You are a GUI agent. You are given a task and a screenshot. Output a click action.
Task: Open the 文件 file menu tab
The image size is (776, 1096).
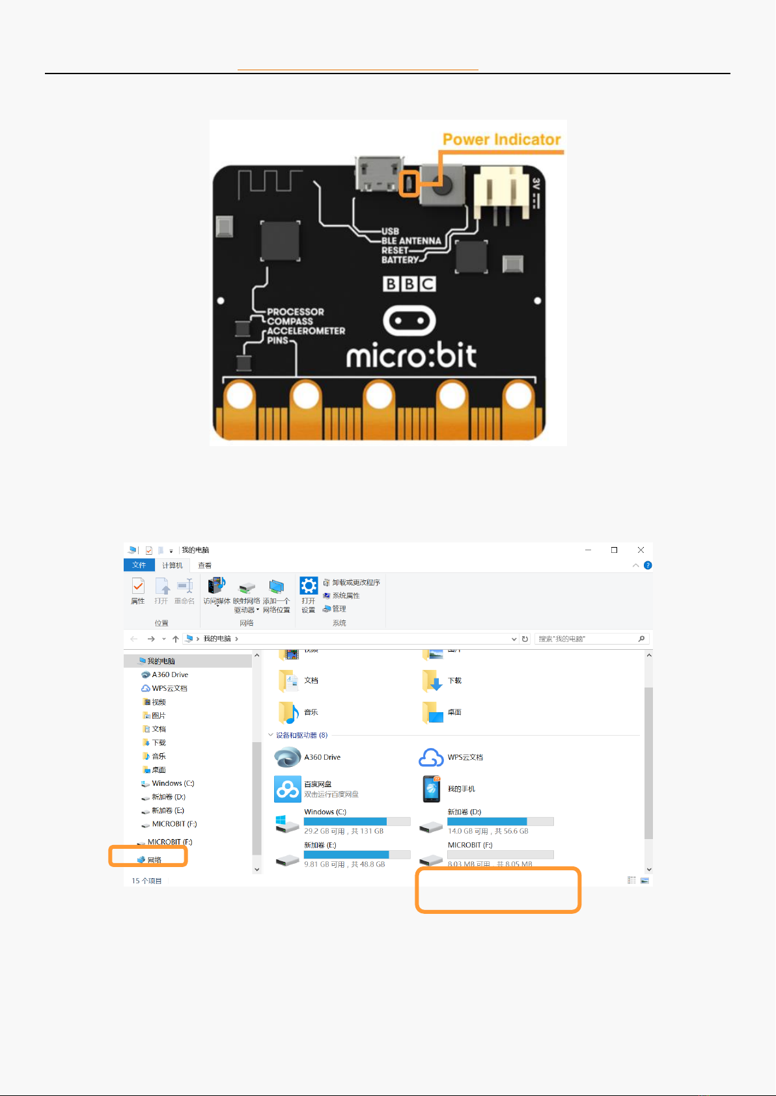[x=139, y=565]
